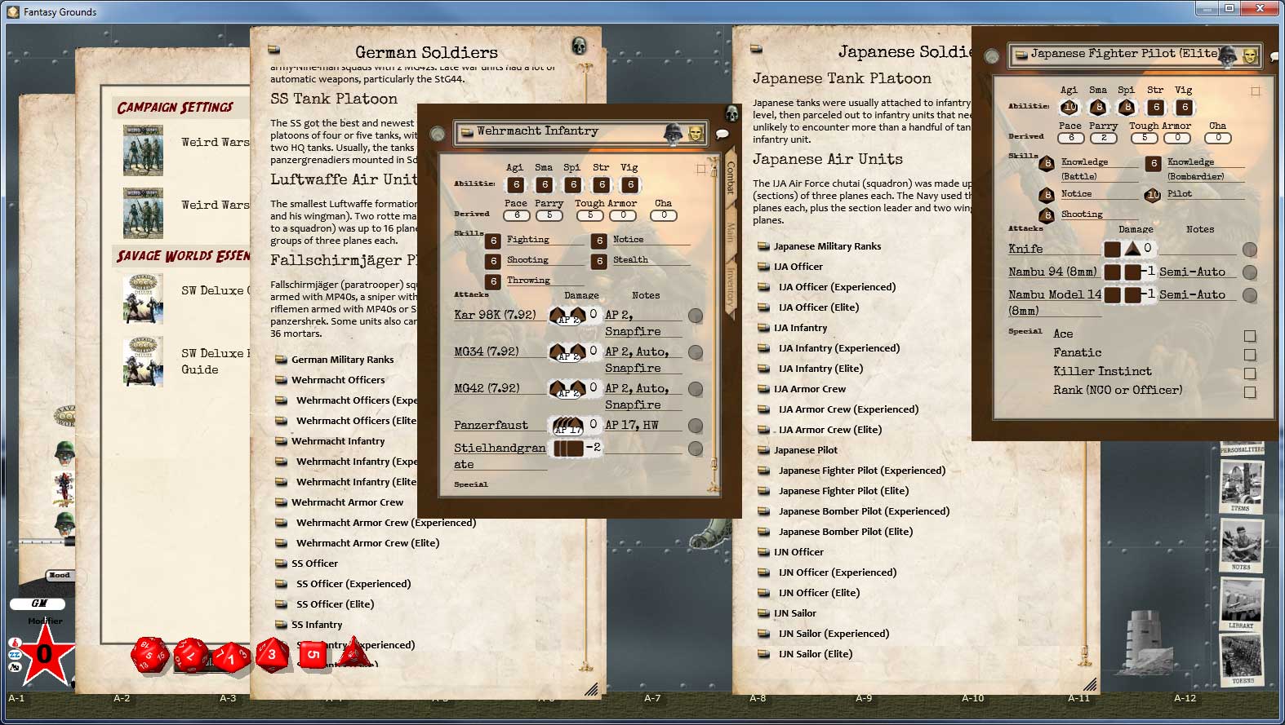Switch to Combat tab on Wehrmacht sheet

pyautogui.click(x=731, y=177)
